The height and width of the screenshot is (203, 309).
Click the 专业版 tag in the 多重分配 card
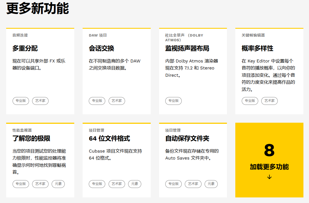coord(21,101)
